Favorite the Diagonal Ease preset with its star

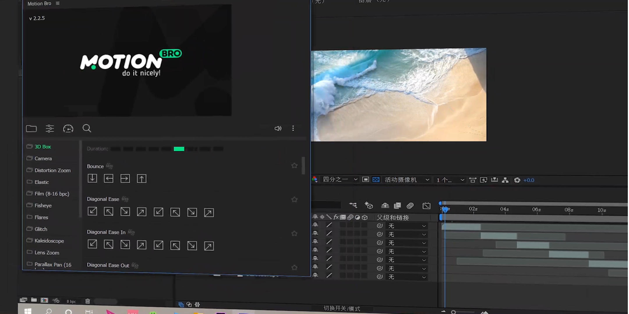click(x=294, y=199)
